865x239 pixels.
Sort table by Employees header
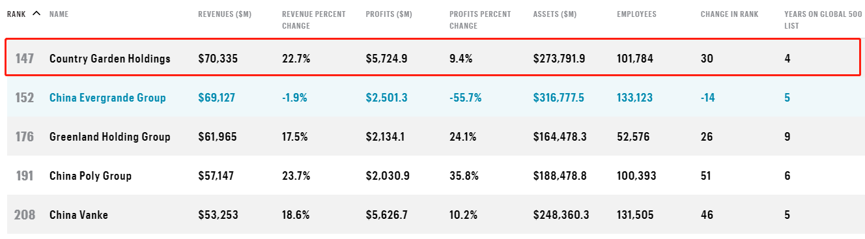[636, 14]
